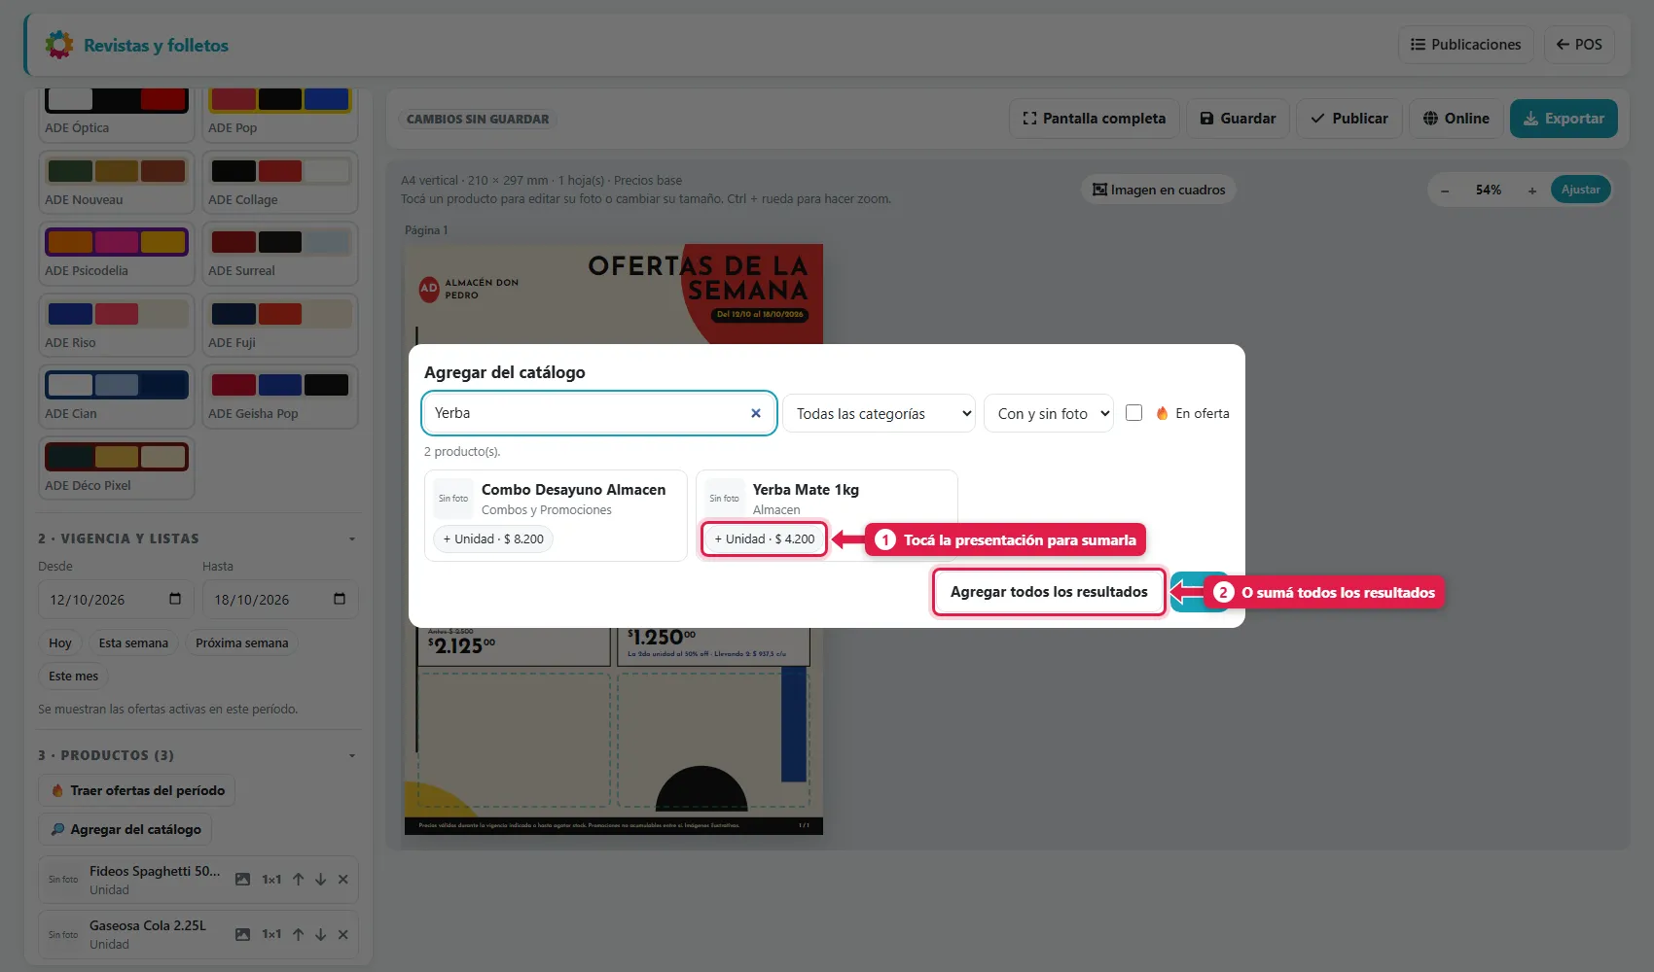Select the Esta semana period chip
Viewport: 1654px width, 972px height.
[x=133, y=642]
